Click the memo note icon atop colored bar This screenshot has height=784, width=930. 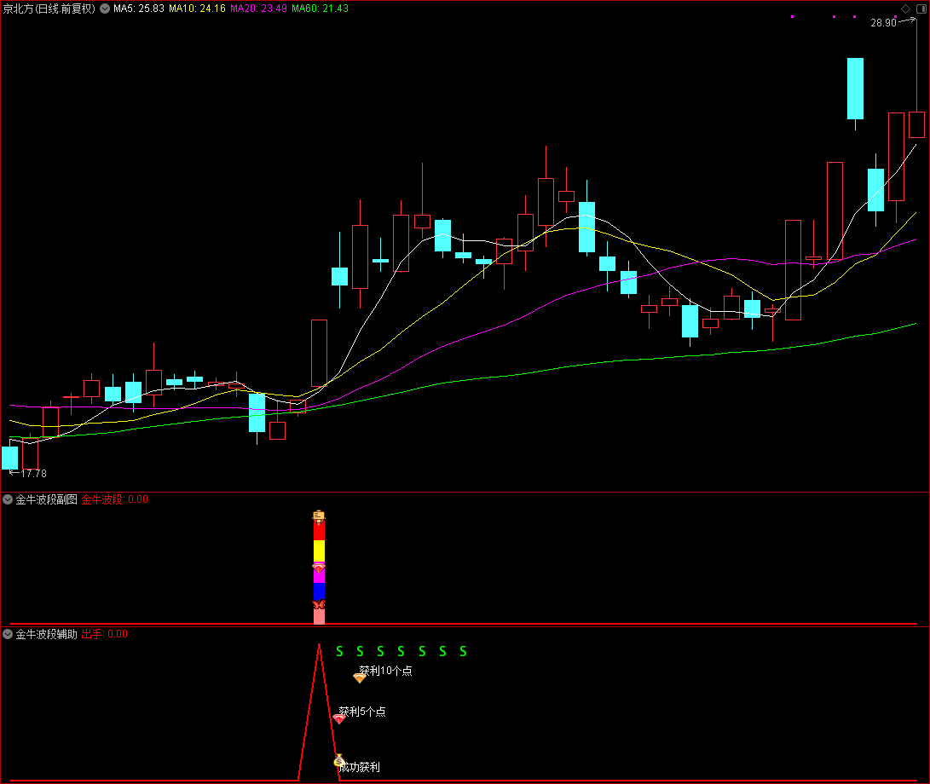point(319,517)
